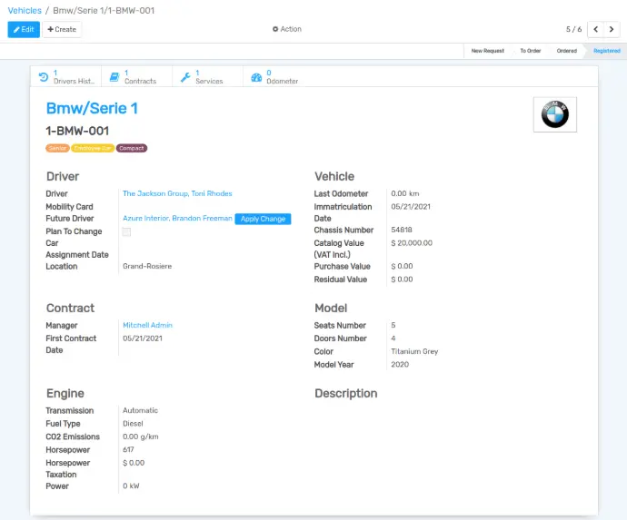This screenshot has height=520, width=627.
Task: Click the Employee Car yellow tag
Action: coord(93,148)
